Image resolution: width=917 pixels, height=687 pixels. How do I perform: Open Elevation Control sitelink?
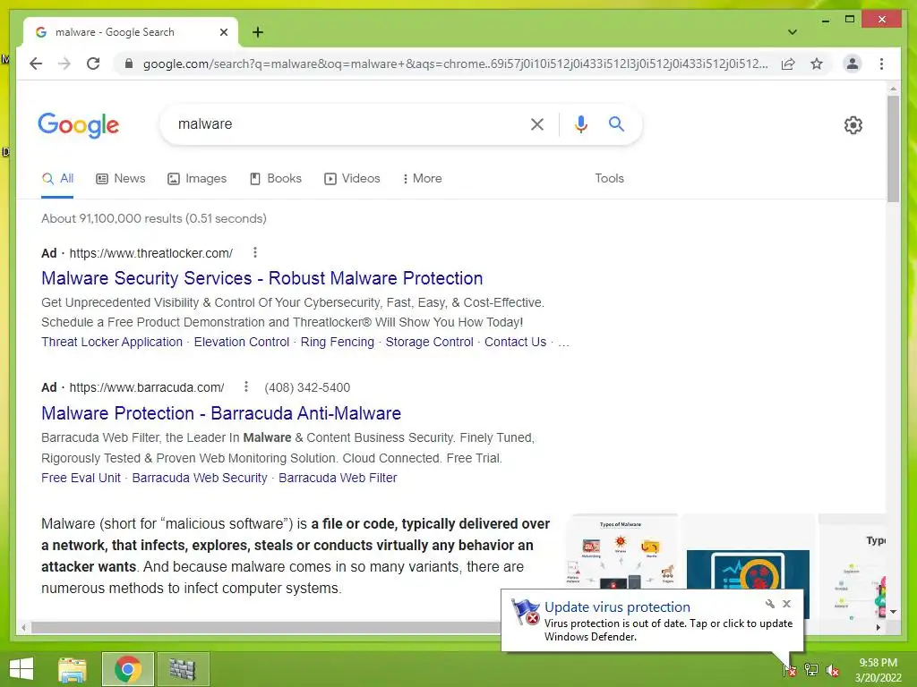click(242, 343)
